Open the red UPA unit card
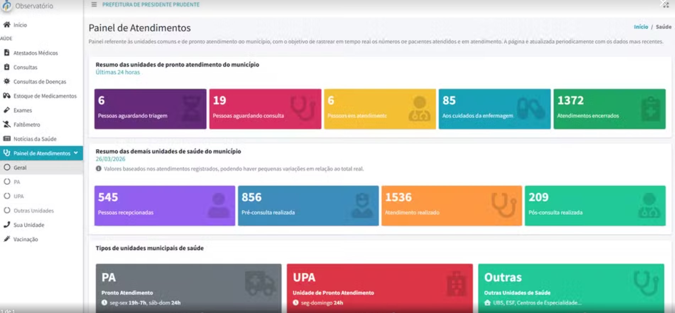Screen dimensions: 675x313 coord(379,288)
